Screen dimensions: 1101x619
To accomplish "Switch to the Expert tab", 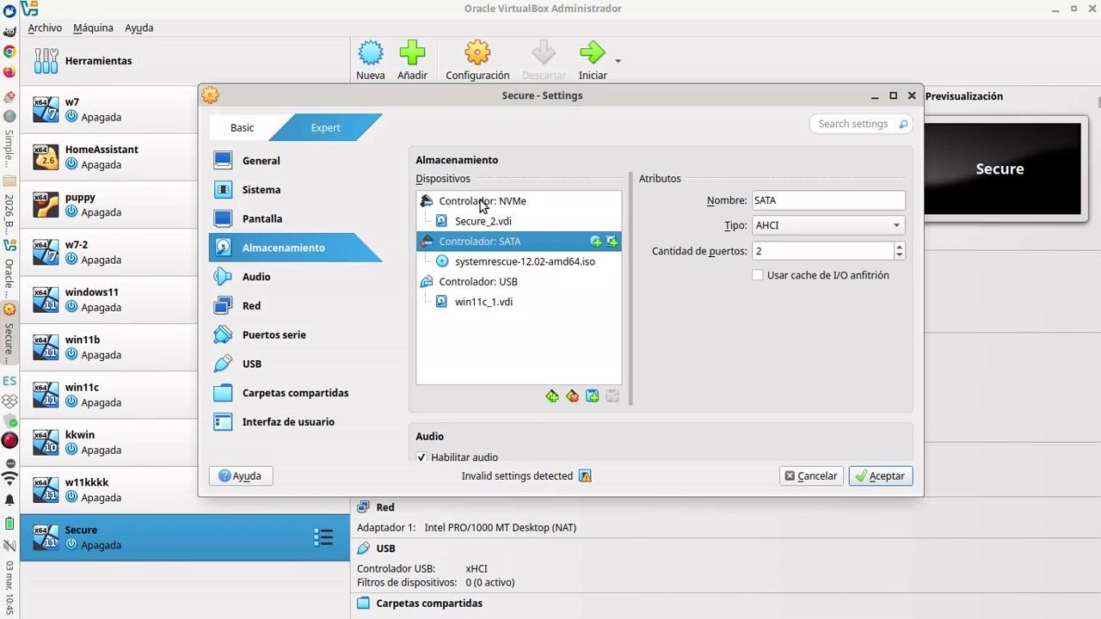I will (325, 127).
